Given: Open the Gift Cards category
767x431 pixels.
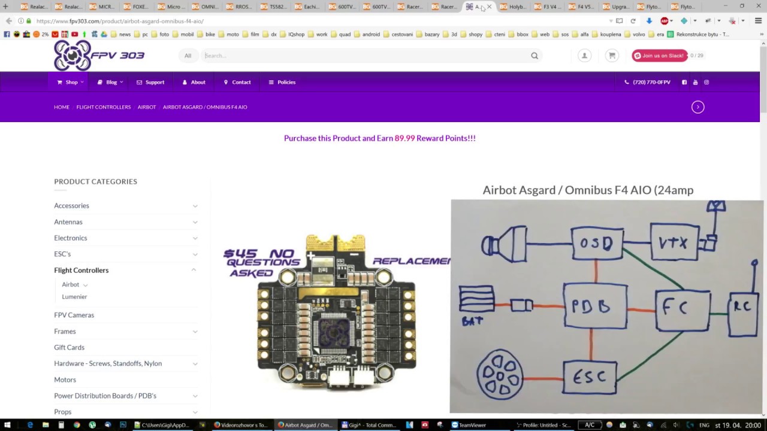Looking at the screenshot, I should click(69, 347).
